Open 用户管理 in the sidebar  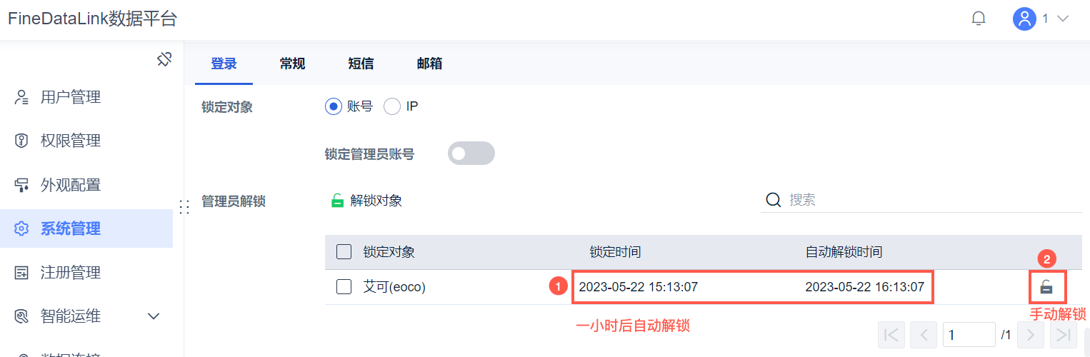tap(70, 97)
